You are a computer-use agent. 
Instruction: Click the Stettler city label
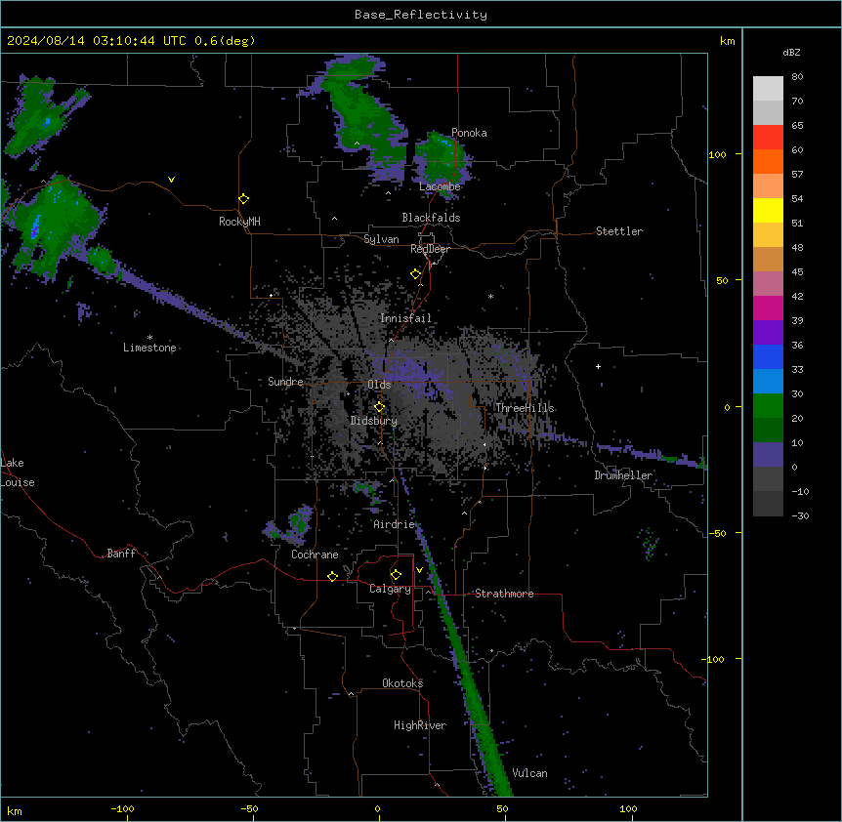(619, 231)
